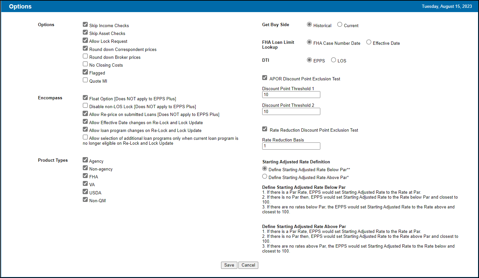The image size is (479, 278).
Task: Check the No Closing Costs box
Action: (85, 64)
